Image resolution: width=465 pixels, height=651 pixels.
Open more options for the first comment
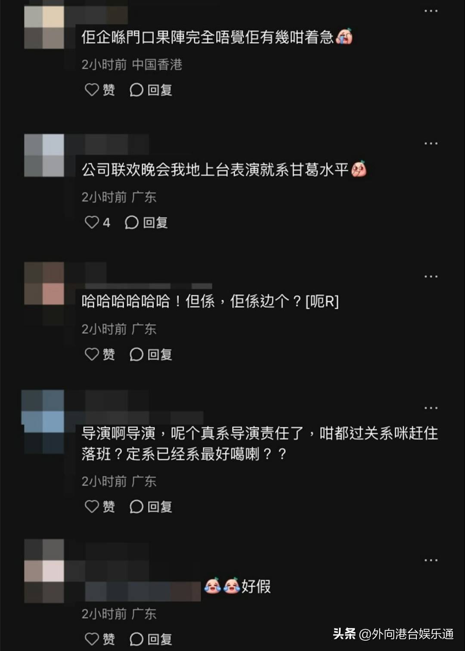[431, 11]
